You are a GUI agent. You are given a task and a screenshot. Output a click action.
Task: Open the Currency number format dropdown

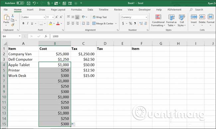tap(146, 17)
